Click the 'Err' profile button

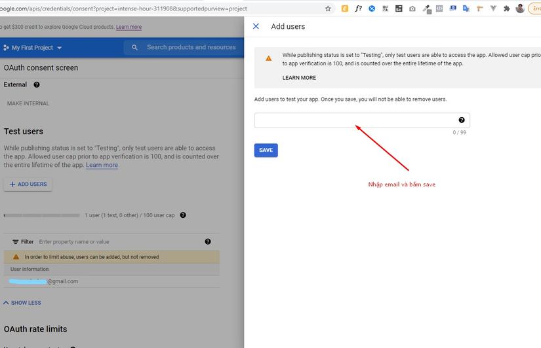535,9
